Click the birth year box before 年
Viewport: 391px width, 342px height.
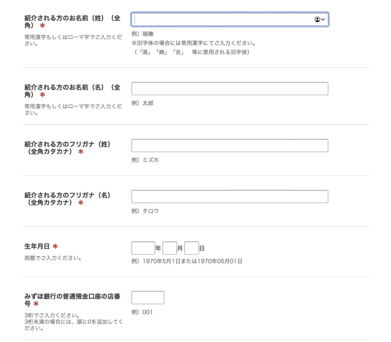click(x=143, y=248)
